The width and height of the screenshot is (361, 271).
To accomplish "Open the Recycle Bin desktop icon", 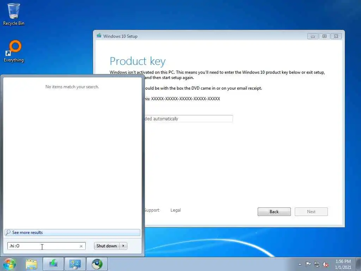I will click(14, 14).
